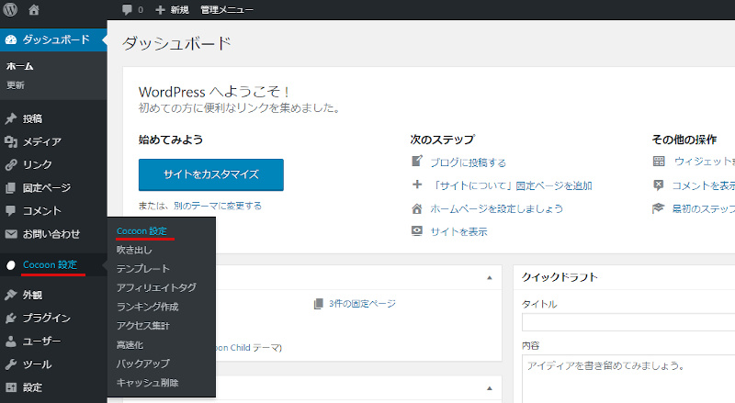Image resolution: width=735 pixels, height=403 pixels.
Task: Click the サイトをカスタマイズ button
Action: pyautogui.click(x=211, y=174)
